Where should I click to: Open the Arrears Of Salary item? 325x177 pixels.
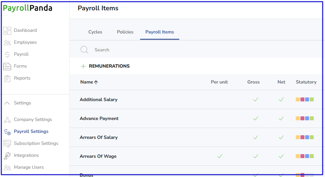coord(99,137)
